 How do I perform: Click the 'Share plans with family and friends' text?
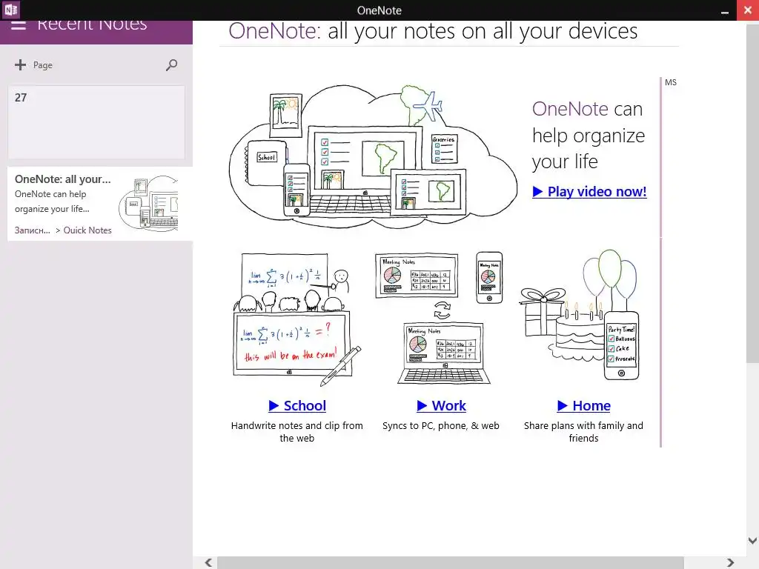tap(583, 432)
